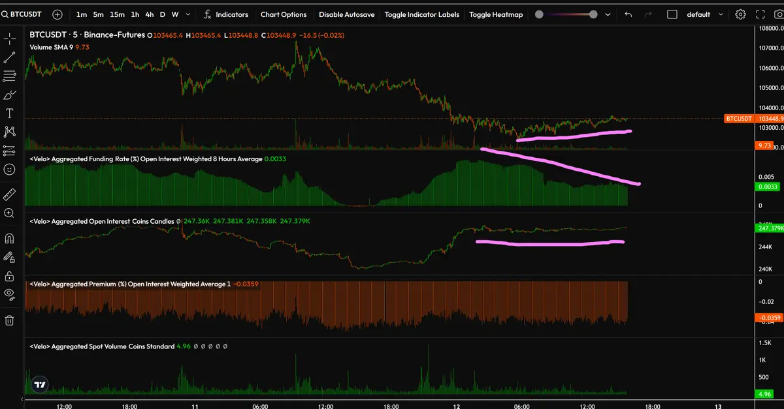784x409 pixels.
Task: Expand the timeframe interval dropdown chevron
Action: (189, 14)
